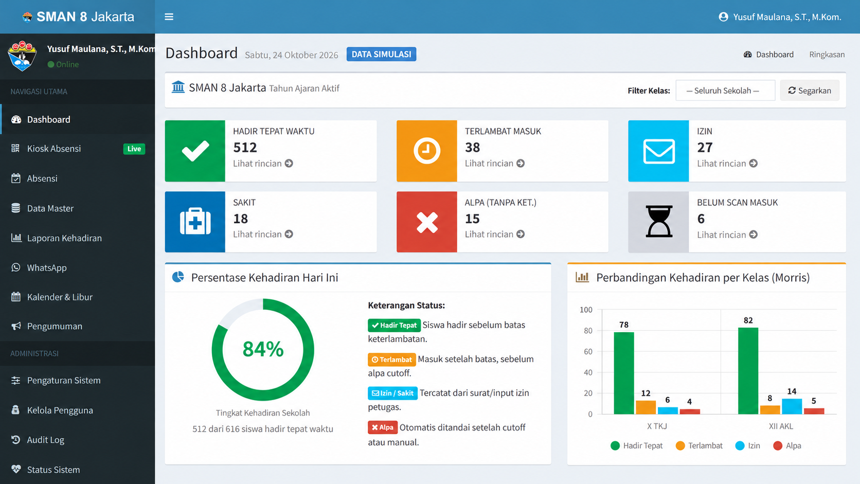Click the breadcrumb Dashboard gauge icon
This screenshot has width=860, height=484.
click(748, 55)
